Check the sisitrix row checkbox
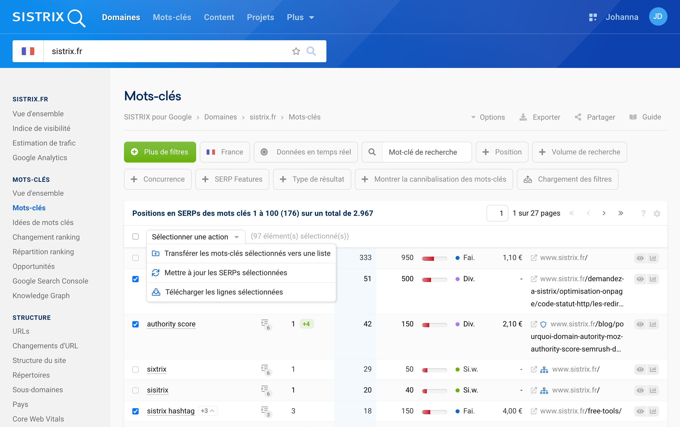Screen dimensions: 680x427 tap(135, 390)
